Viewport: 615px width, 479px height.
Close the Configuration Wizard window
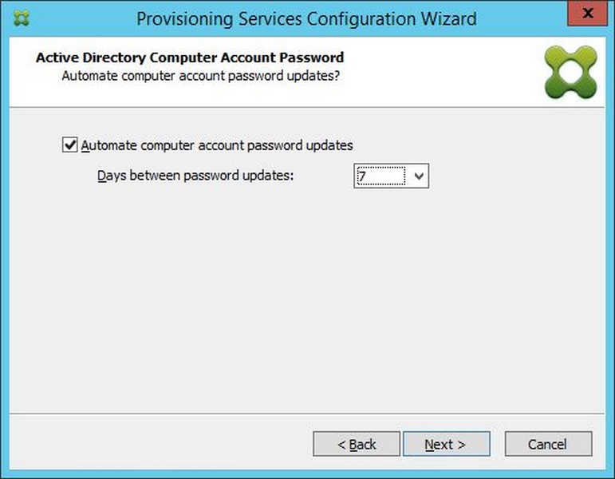click(588, 14)
